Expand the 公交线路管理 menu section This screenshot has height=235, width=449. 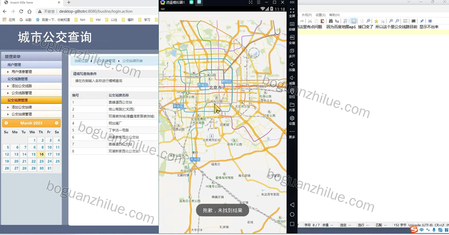click(31, 79)
